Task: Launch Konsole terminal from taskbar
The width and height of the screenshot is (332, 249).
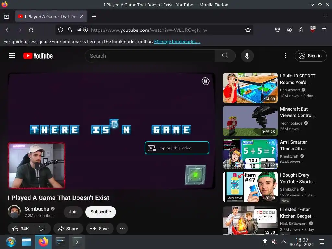Action: coord(77,242)
